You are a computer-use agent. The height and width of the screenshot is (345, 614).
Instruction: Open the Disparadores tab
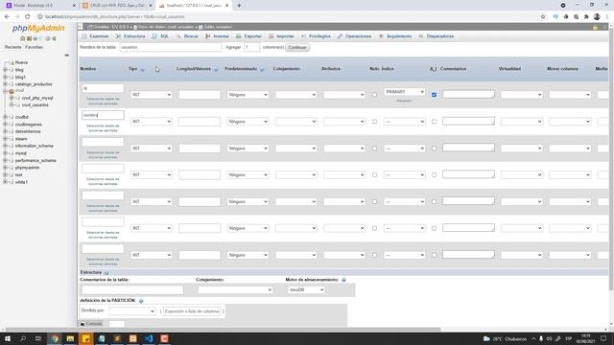click(437, 36)
